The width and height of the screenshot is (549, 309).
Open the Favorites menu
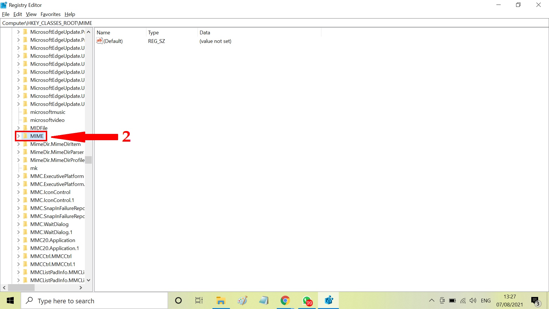click(x=50, y=14)
